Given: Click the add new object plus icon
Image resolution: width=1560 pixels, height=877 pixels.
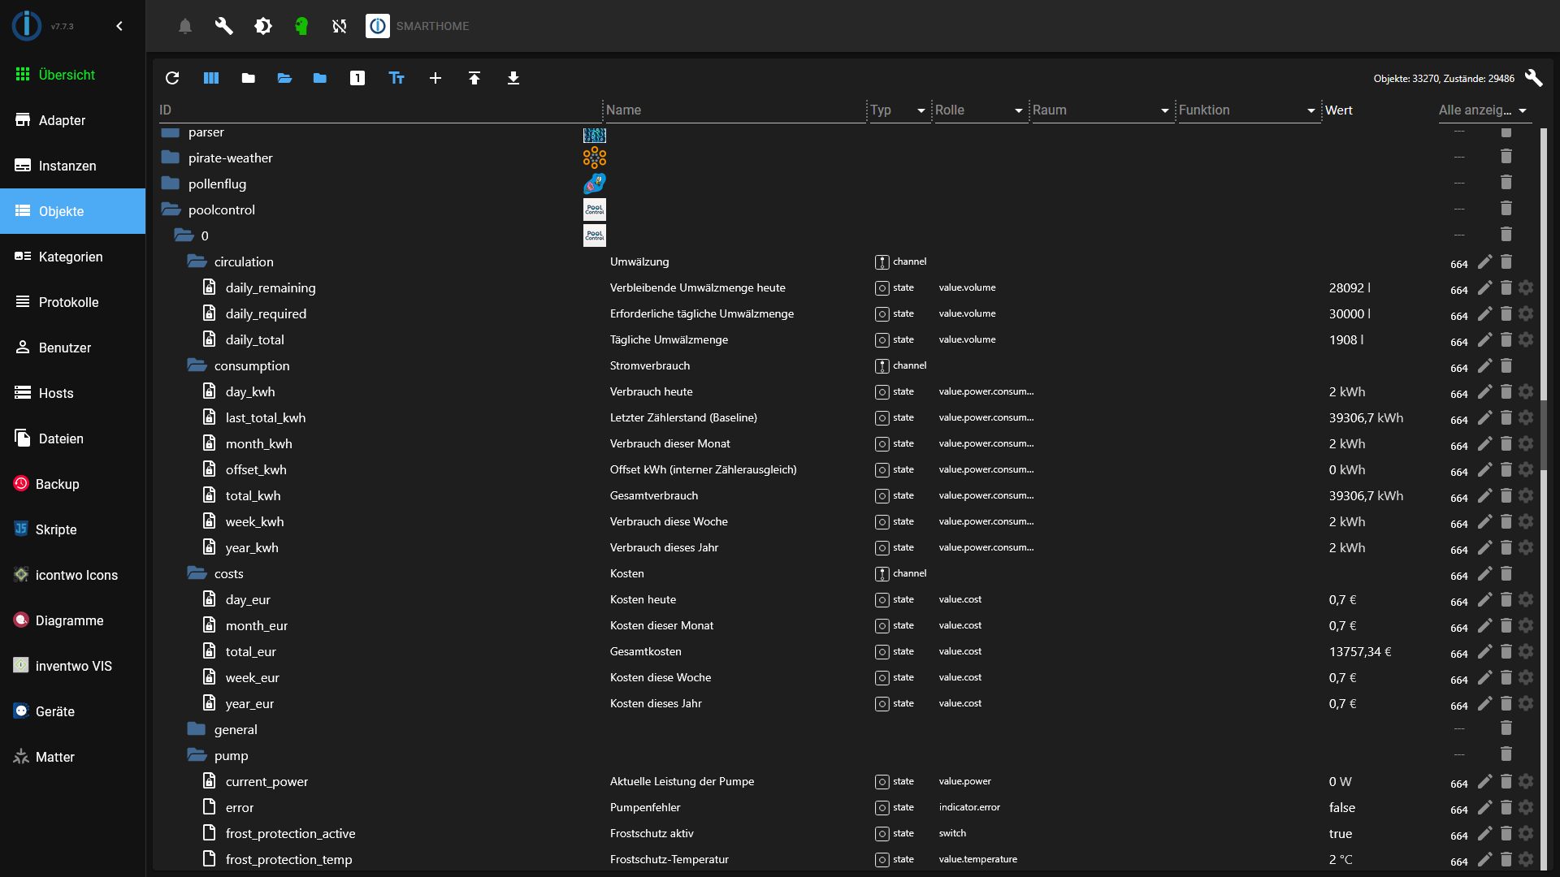Looking at the screenshot, I should pyautogui.click(x=435, y=78).
